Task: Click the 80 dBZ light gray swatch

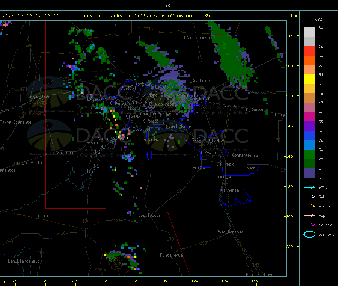Action: [309, 32]
